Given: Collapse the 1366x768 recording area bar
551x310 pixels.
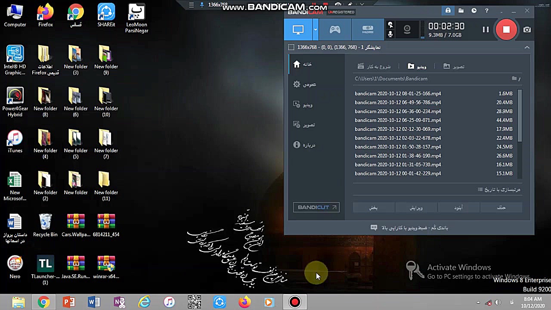Looking at the screenshot, I should pyautogui.click(x=527, y=47).
